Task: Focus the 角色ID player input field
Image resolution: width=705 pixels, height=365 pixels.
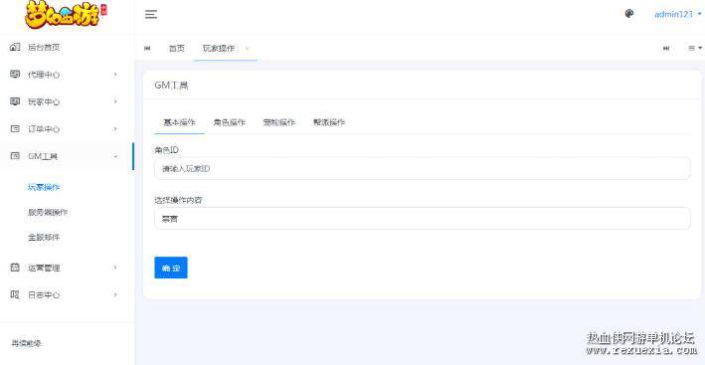Action: click(x=422, y=168)
